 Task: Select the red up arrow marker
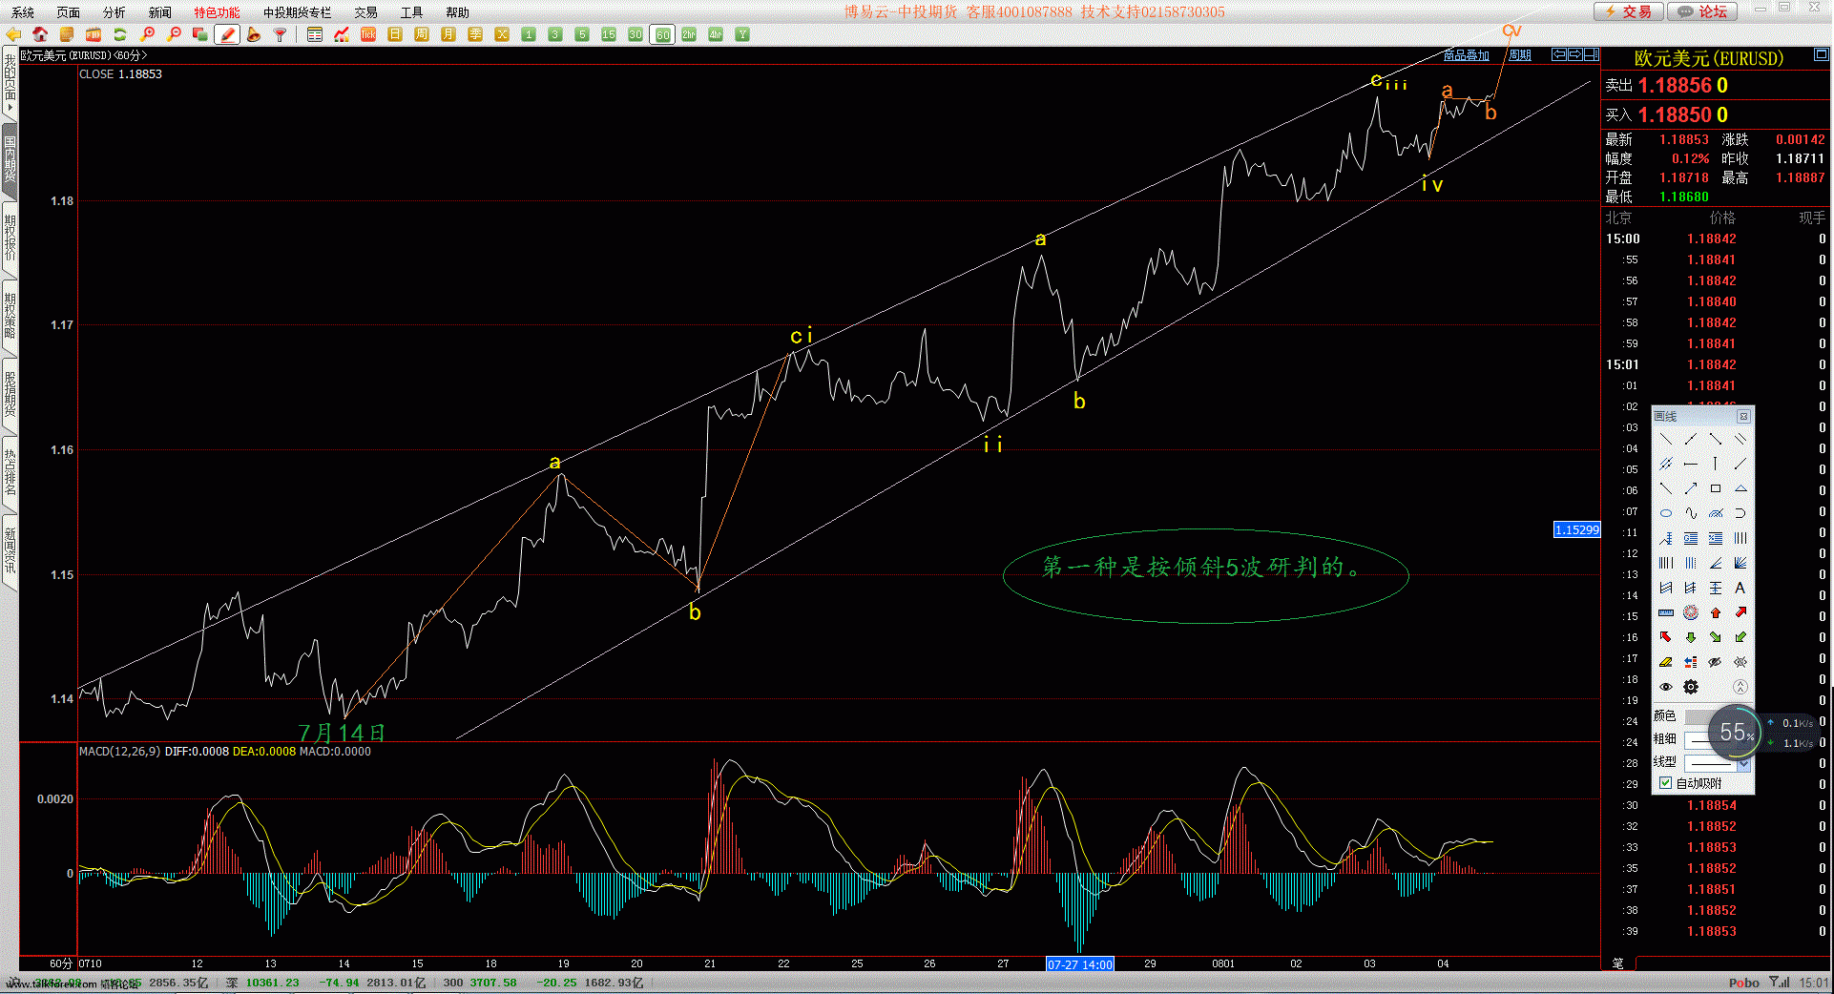1716,612
